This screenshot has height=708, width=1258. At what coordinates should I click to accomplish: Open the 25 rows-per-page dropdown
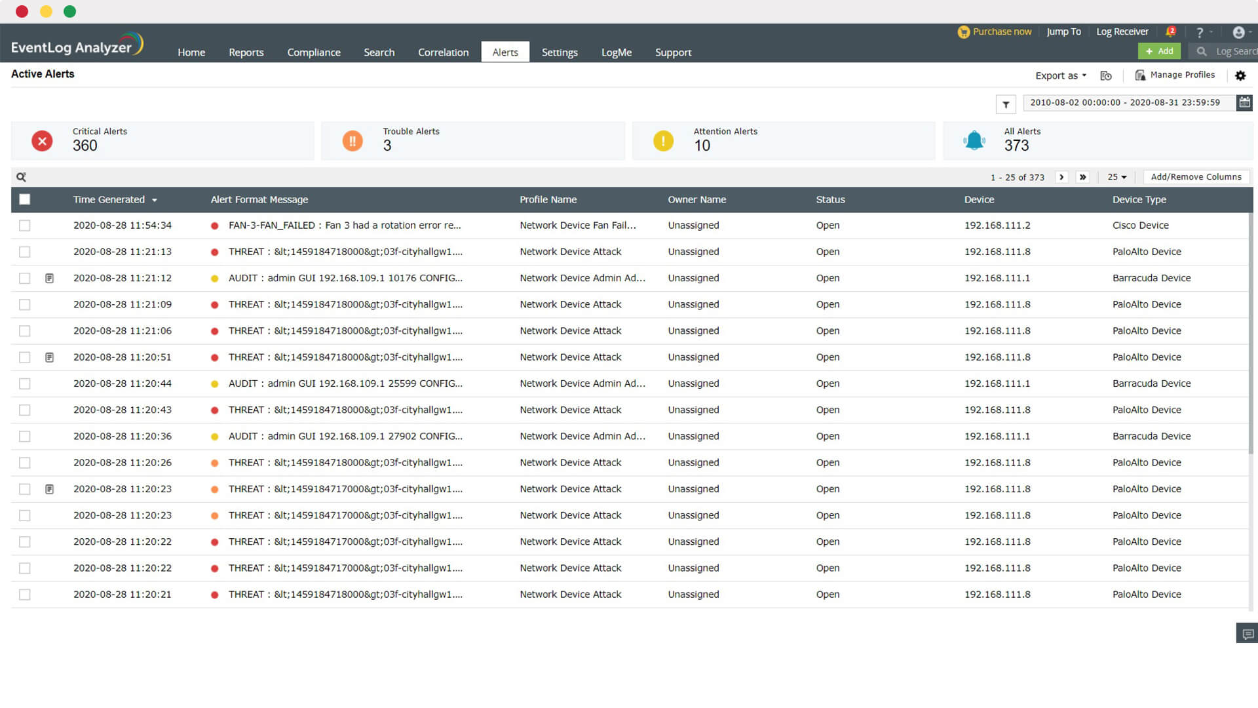(x=1116, y=177)
